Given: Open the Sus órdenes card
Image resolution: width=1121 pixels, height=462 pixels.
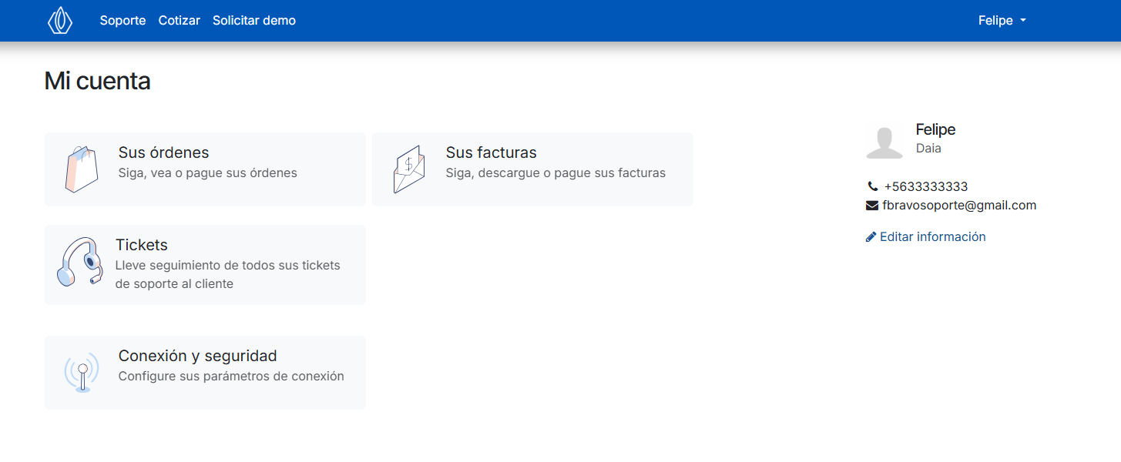Looking at the screenshot, I should pos(205,169).
